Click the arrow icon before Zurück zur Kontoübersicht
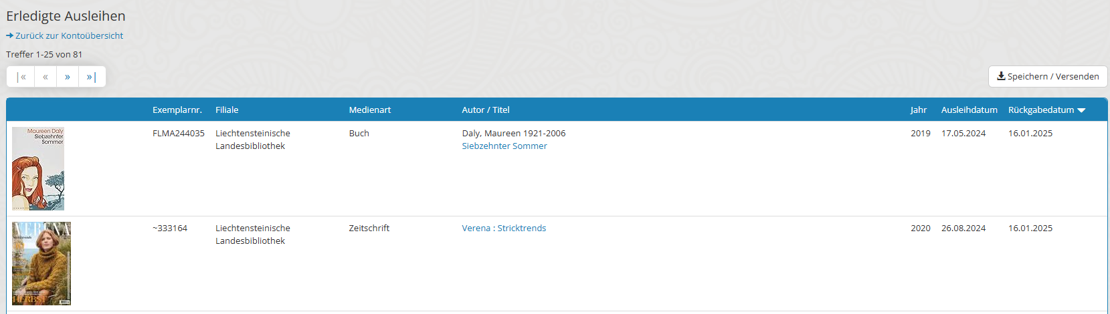Screen dimensions: 1110x314 tap(10, 35)
